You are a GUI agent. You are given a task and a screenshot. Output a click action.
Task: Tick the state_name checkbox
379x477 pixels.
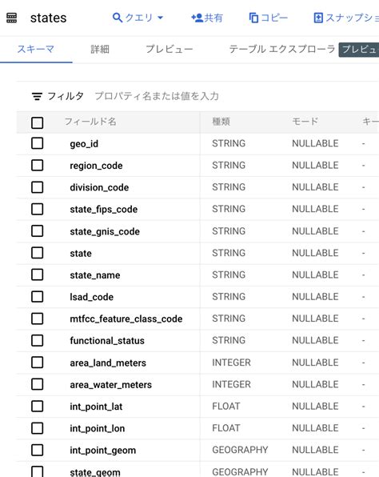tap(37, 275)
